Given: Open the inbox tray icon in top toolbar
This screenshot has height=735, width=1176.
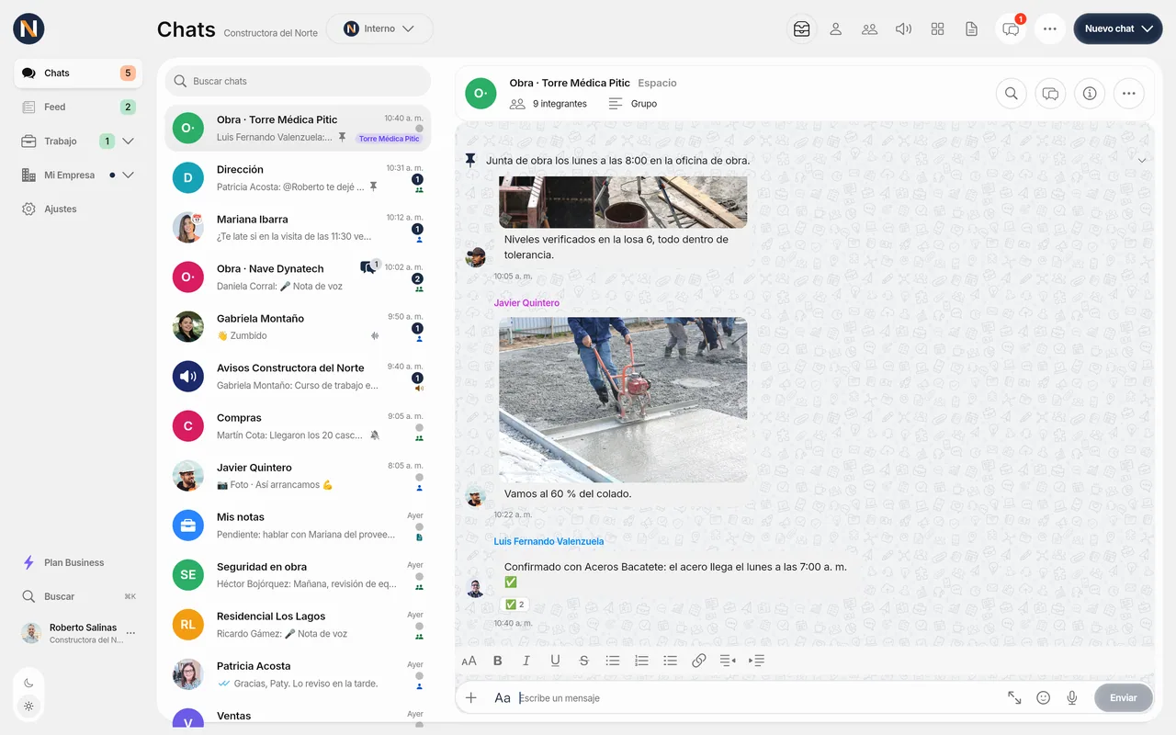Looking at the screenshot, I should coord(802,28).
